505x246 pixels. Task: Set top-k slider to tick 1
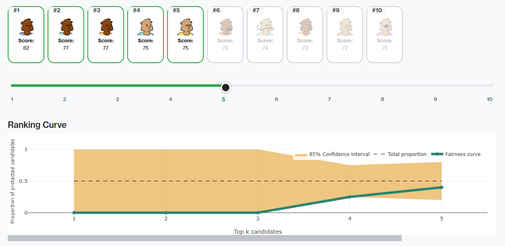coord(12,99)
